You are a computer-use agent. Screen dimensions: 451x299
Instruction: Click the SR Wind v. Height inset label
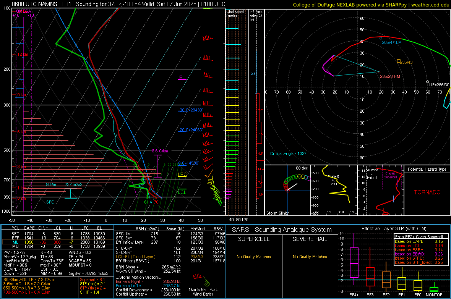372,174
